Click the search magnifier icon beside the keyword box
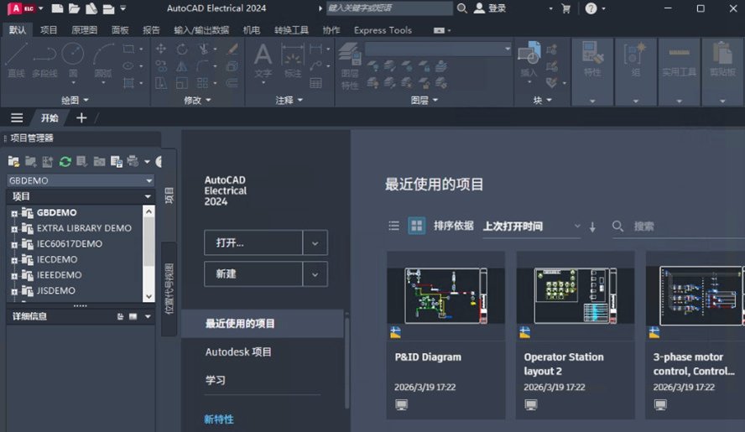This screenshot has height=432, width=745. [461, 8]
